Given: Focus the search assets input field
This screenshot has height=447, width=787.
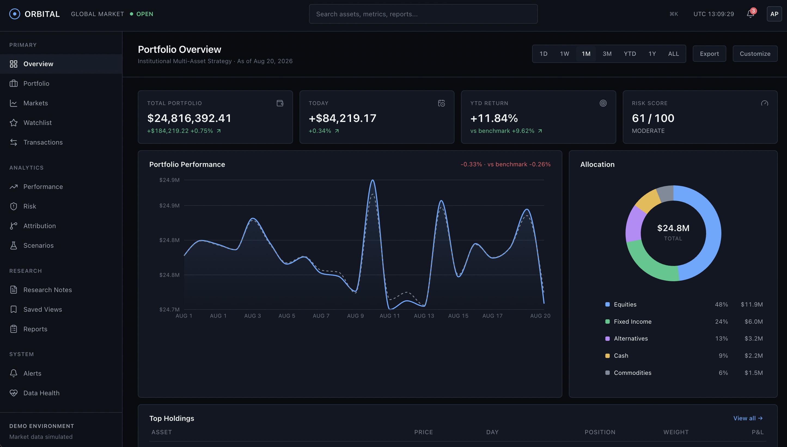Looking at the screenshot, I should 423,14.
